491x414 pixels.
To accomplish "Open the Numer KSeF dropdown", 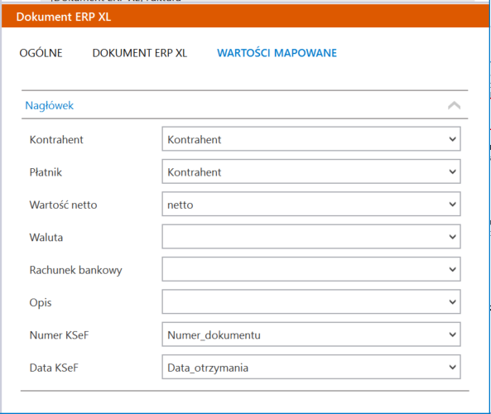I will click(x=311, y=335).
